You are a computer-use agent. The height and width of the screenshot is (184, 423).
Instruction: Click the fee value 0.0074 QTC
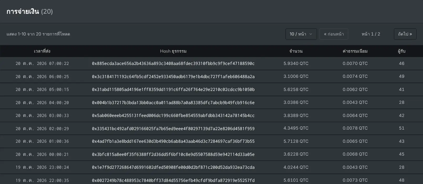pos(355,76)
